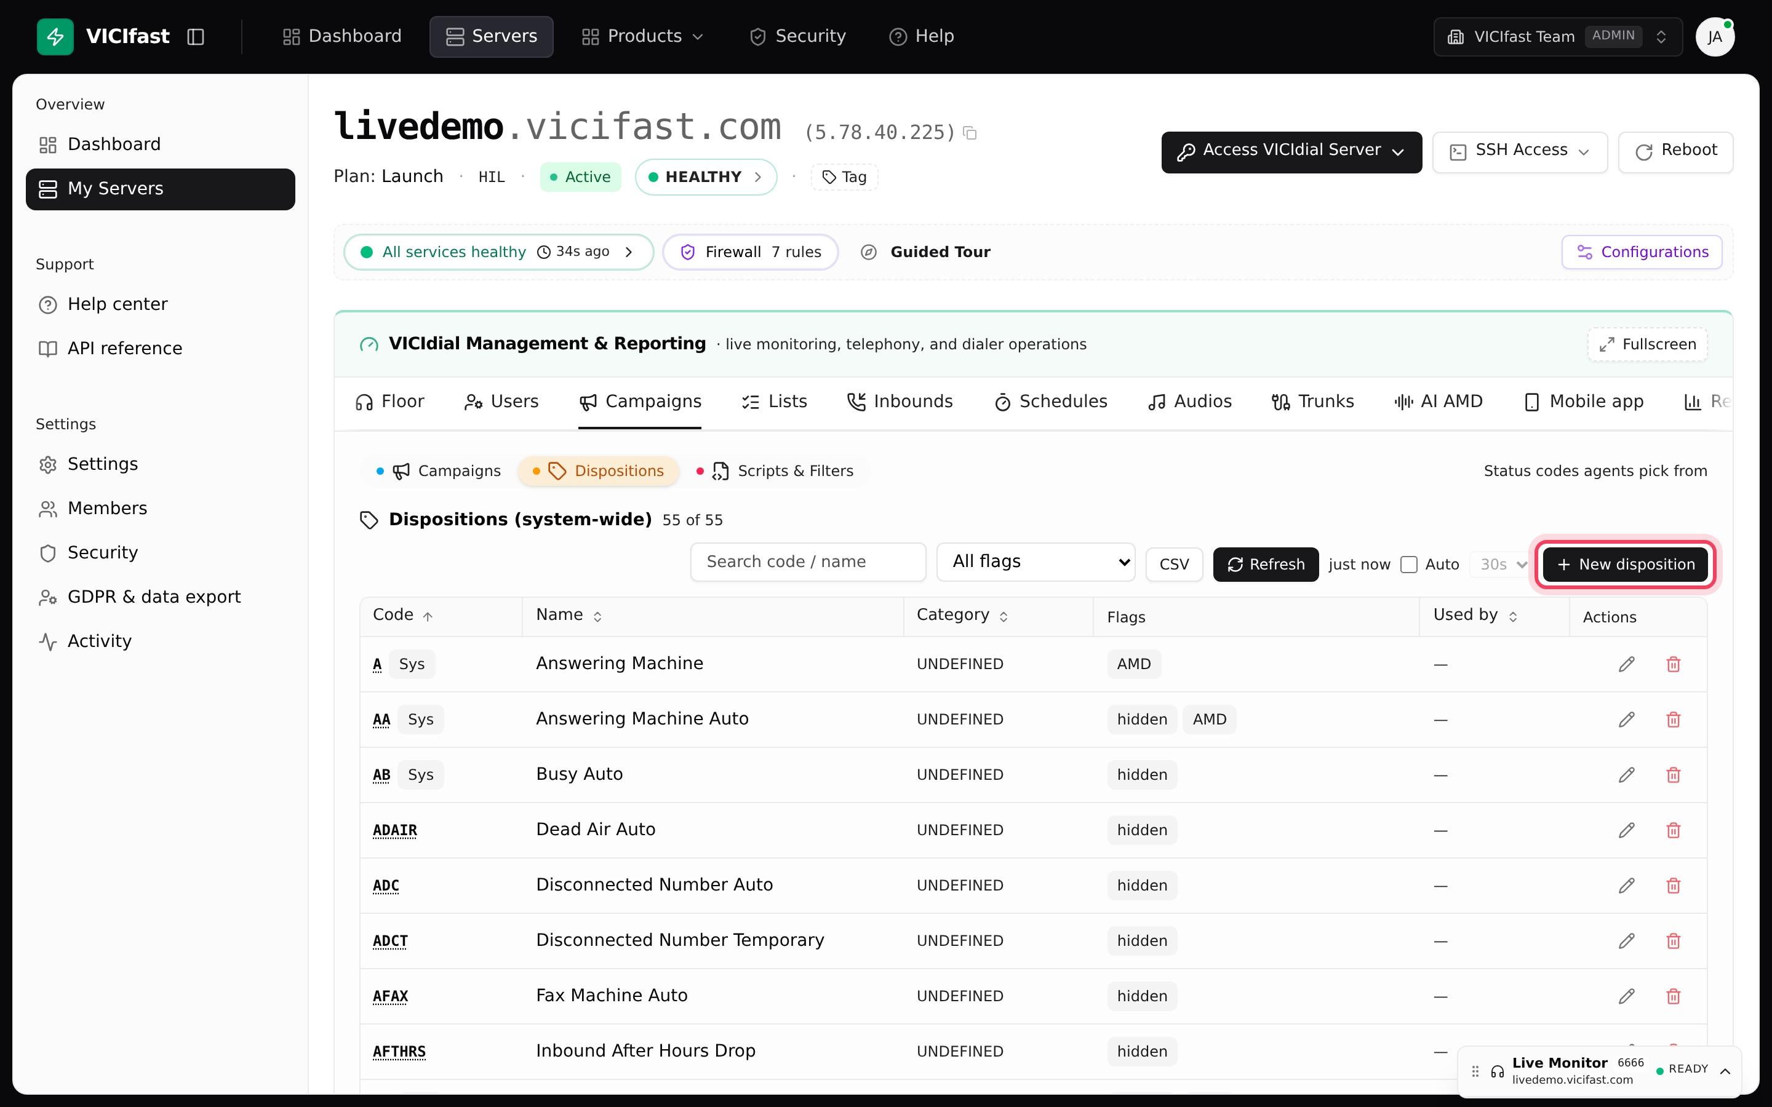Edit the Answering Machine disposition pencil icon
This screenshot has height=1107, width=1772.
coord(1626,664)
